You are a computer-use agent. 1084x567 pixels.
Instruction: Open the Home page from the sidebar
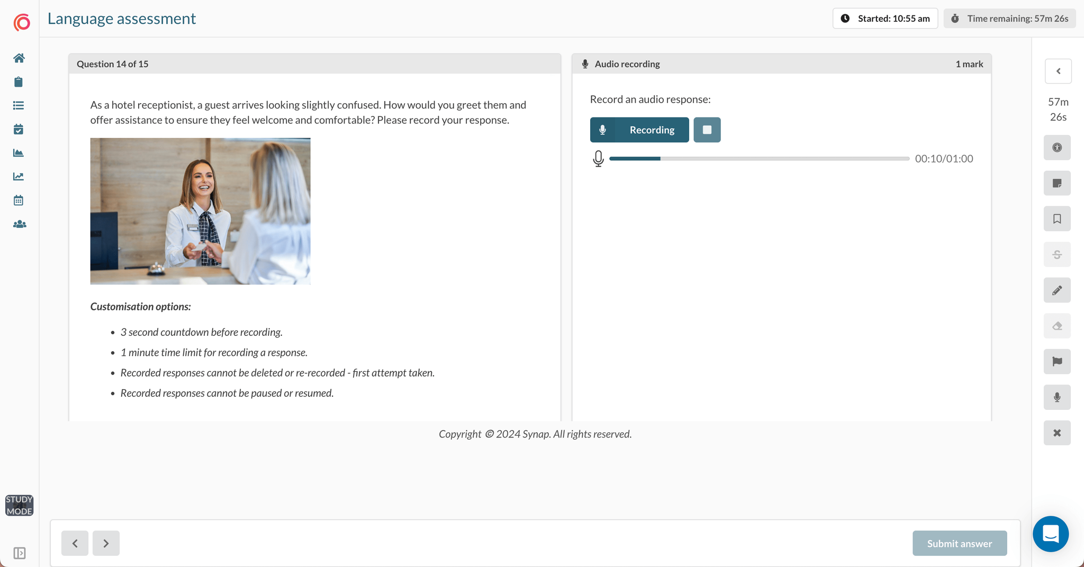(19, 58)
